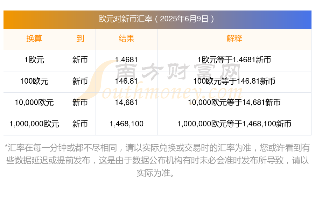Click the '1,000,000欧元' cell
Viewport: 315px width, 210px height.
pos(34,124)
